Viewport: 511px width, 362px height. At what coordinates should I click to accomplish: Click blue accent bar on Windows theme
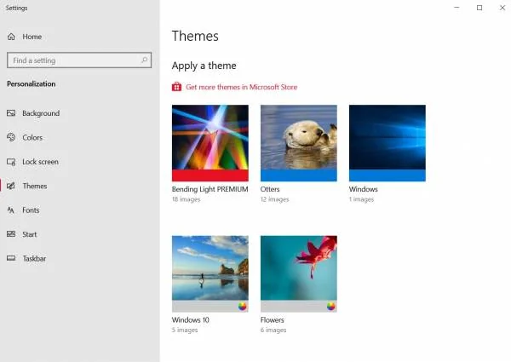tap(388, 175)
